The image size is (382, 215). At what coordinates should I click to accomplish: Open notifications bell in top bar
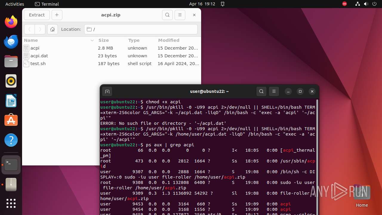tap(223, 4)
